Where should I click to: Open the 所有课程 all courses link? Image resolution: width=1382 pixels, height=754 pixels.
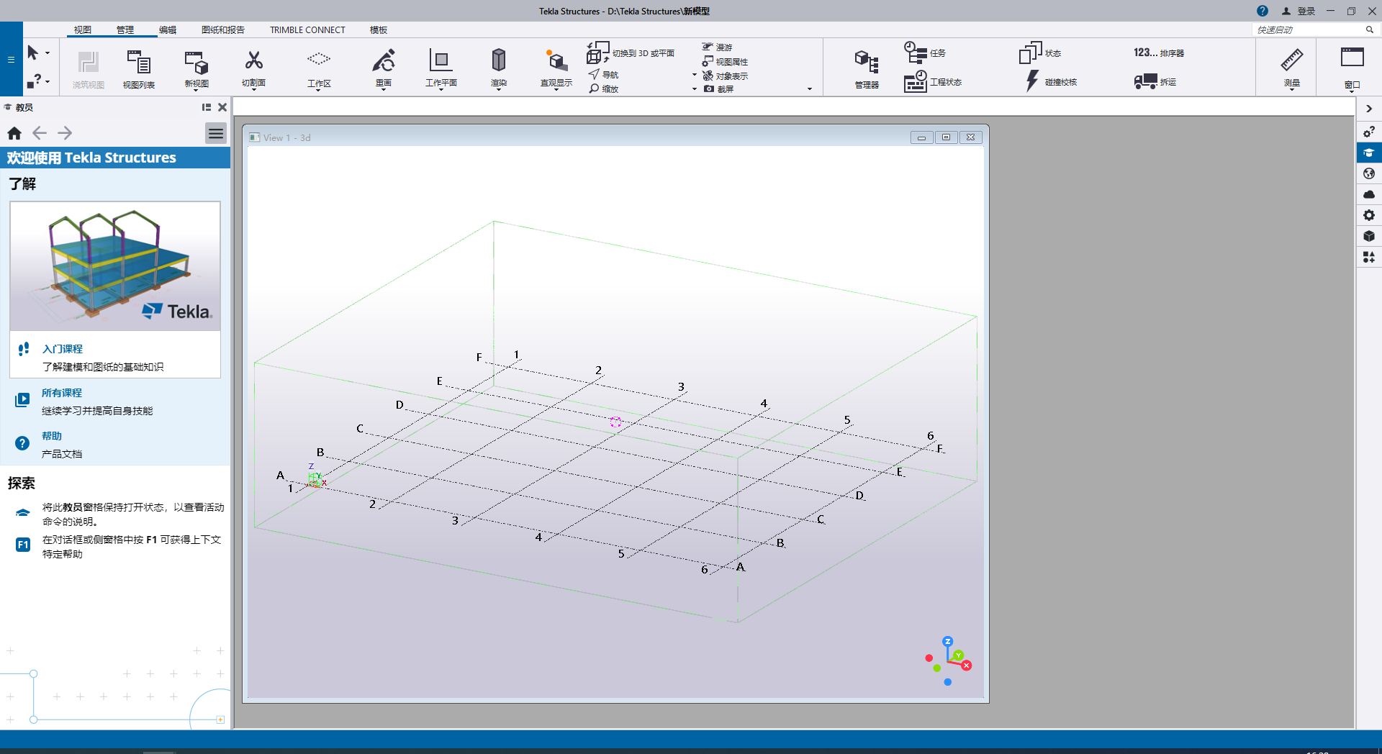click(62, 393)
